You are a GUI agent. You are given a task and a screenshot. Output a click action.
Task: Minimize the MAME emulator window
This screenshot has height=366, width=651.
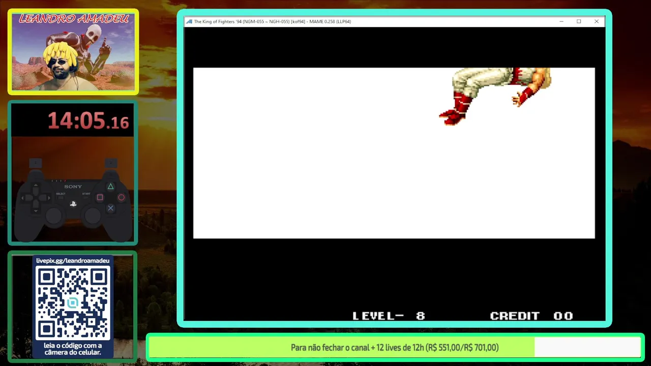[x=561, y=21]
